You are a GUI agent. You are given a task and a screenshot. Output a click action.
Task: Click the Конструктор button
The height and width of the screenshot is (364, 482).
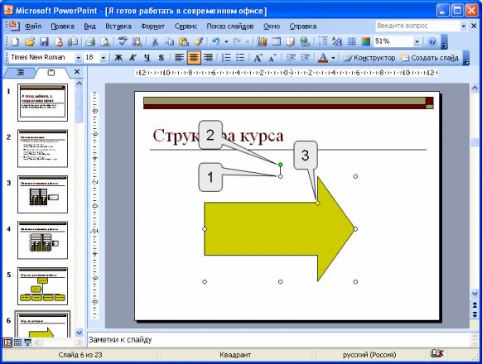pos(369,58)
